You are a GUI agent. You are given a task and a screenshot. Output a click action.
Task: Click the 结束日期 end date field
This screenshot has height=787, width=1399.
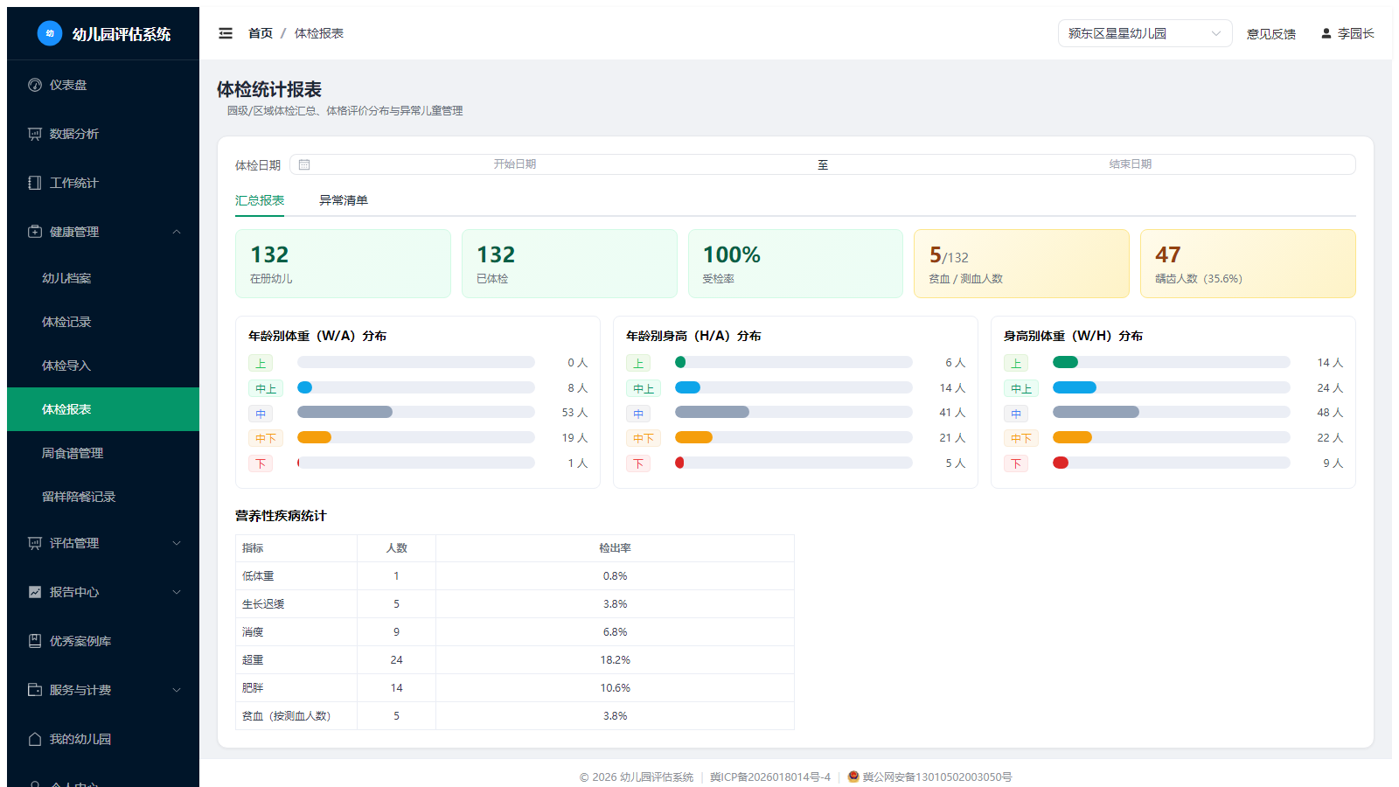pyautogui.click(x=1131, y=164)
